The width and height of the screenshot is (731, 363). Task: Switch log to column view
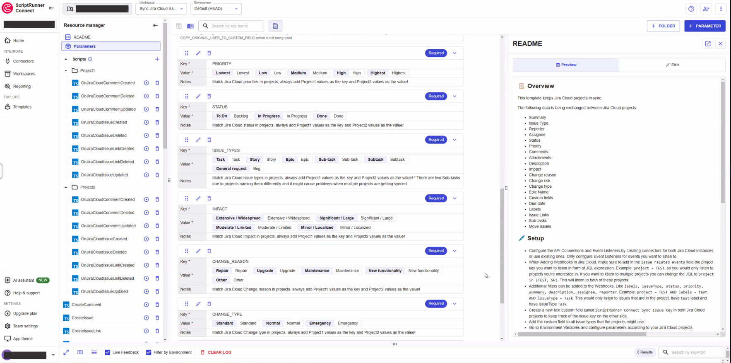coord(80,352)
